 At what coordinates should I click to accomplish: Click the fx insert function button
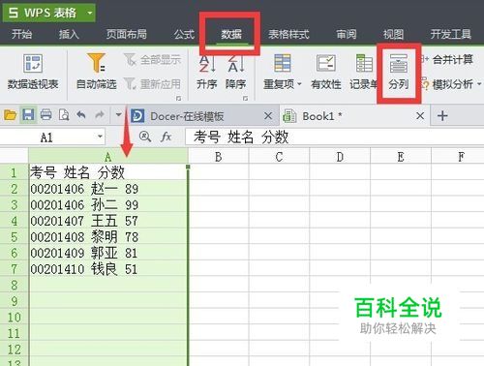tap(166, 137)
